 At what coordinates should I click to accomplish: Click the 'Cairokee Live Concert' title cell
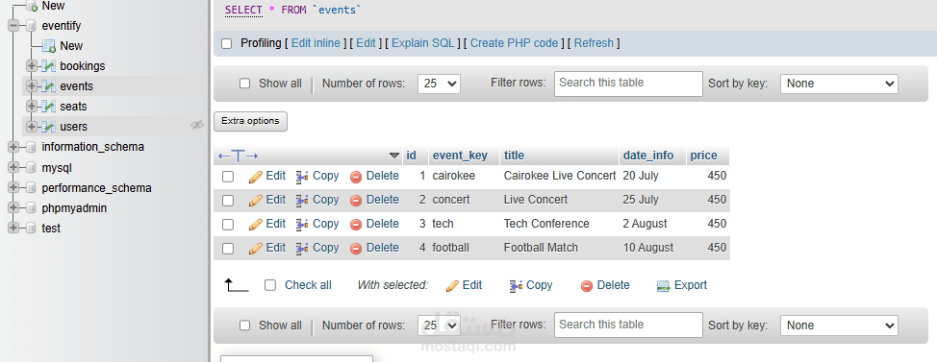coord(560,176)
